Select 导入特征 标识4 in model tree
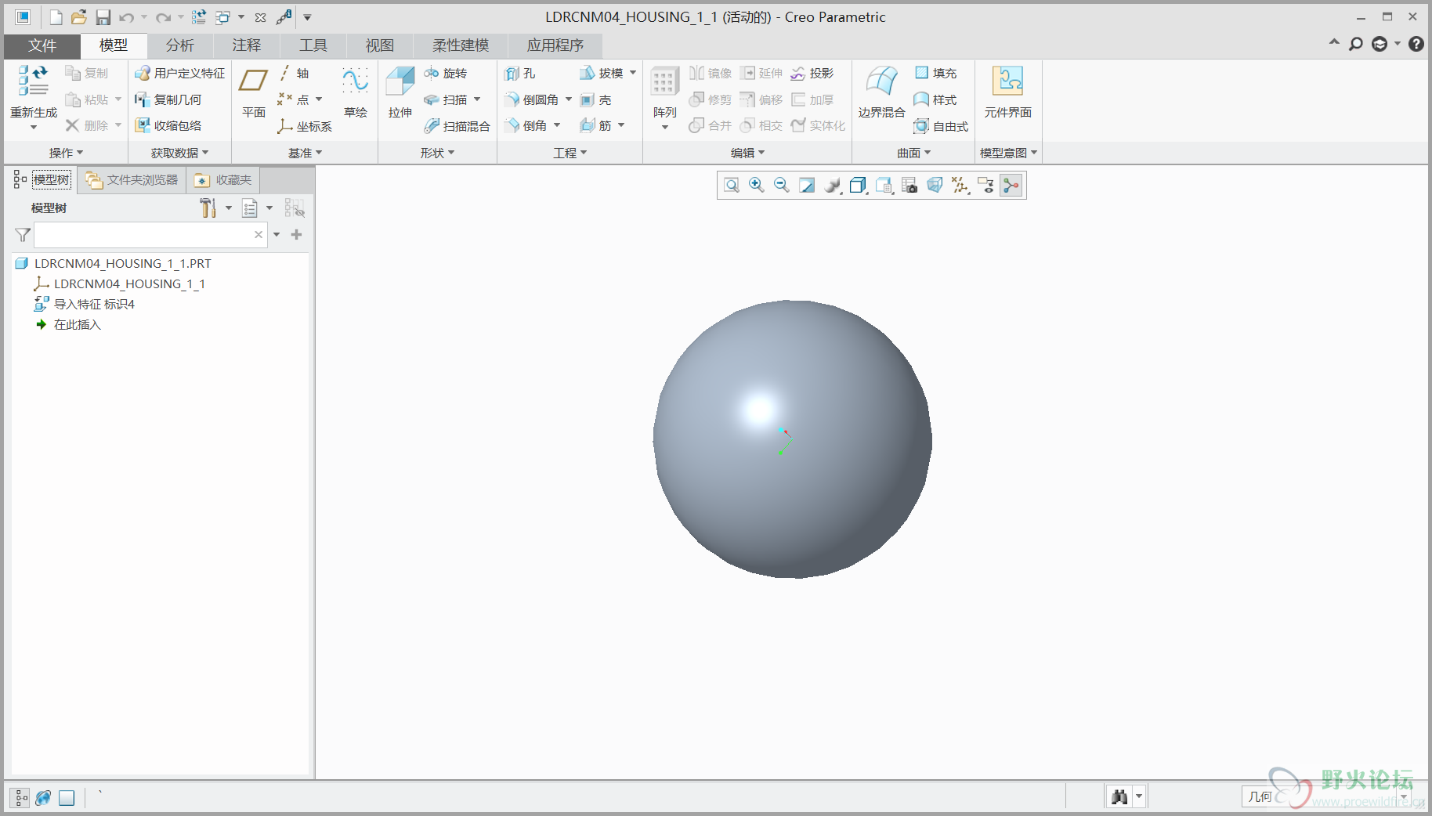The height and width of the screenshot is (816, 1432). pos(85,305)
